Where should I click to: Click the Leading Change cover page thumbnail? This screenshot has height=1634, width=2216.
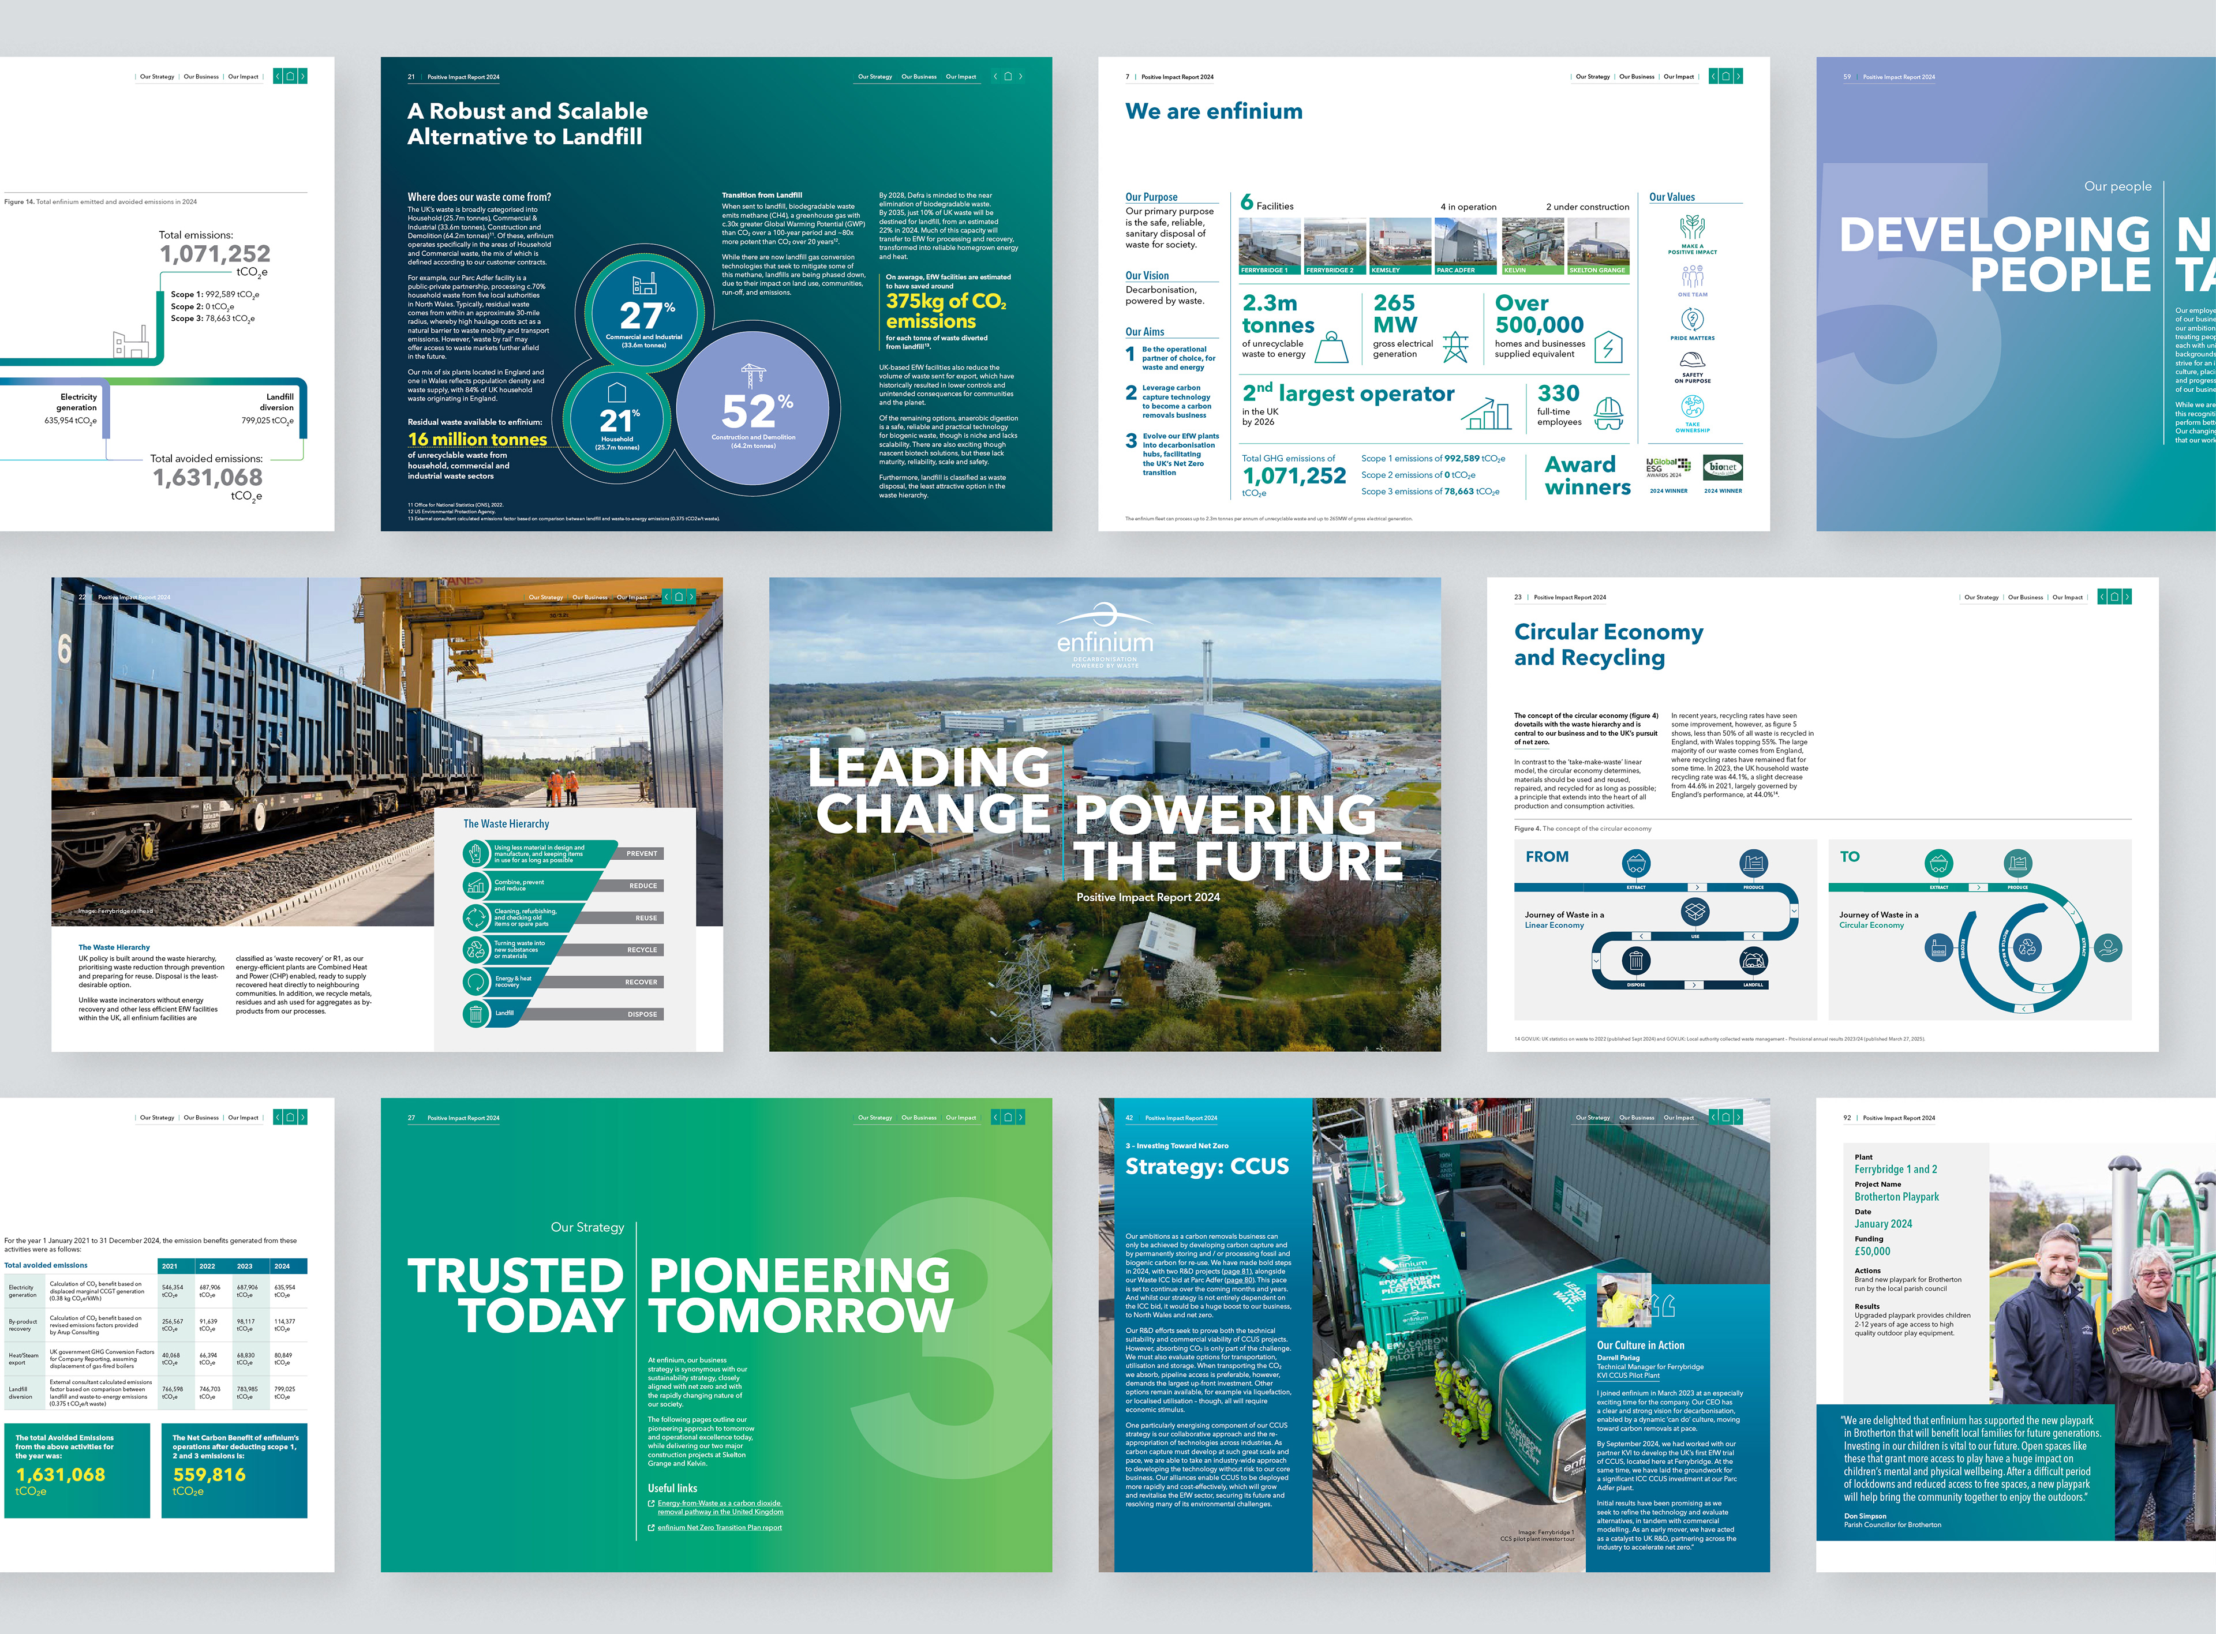click(x=1104, y=814)
